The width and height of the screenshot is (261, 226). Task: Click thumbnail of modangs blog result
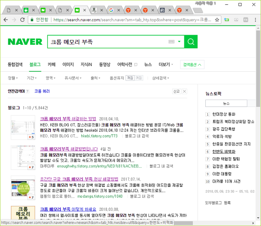click(23, 188)
